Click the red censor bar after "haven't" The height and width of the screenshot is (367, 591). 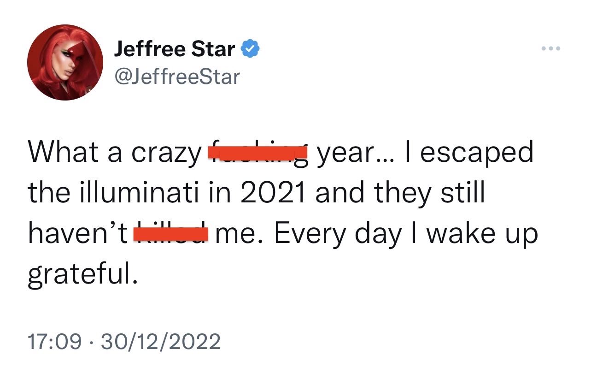171,234
